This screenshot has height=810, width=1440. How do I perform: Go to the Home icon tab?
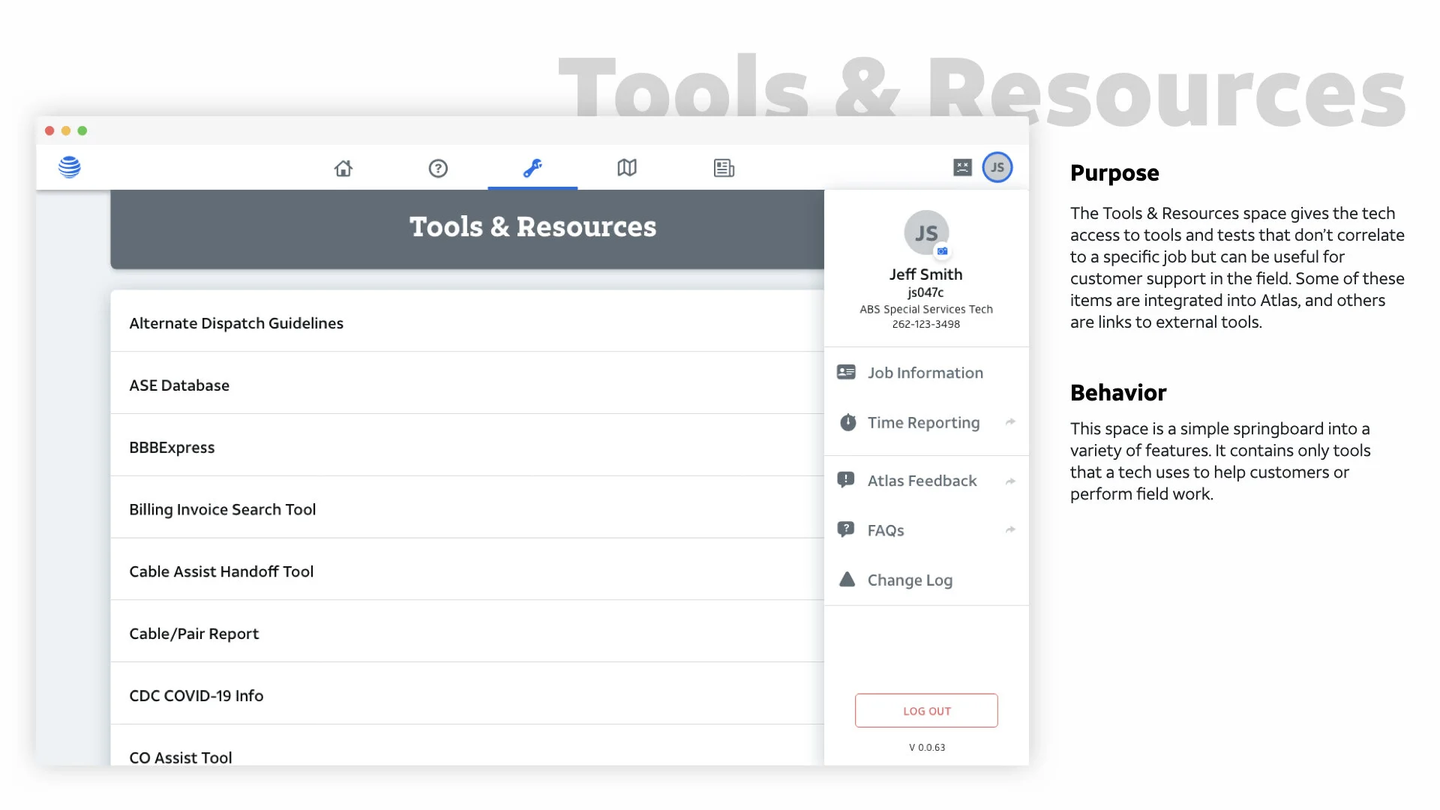343,168
